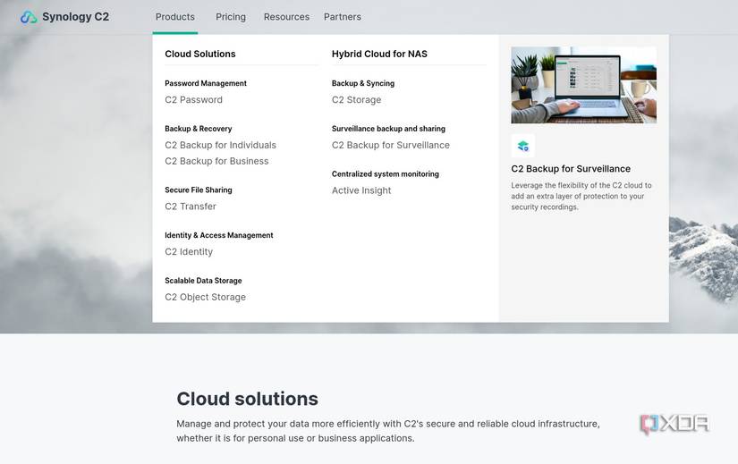Go to C2 Object Storage
This screenshot has height=464, width=738.
click(x=205, y=297)
